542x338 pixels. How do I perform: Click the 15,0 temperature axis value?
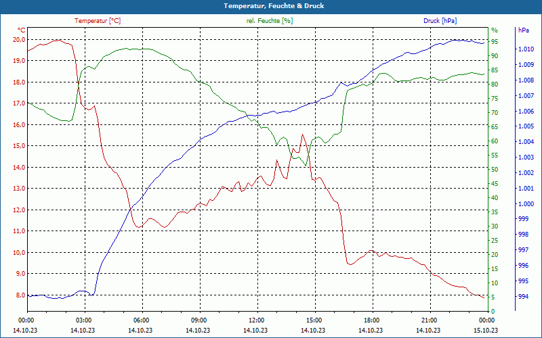pyautogui.click(x=20, y=146)
